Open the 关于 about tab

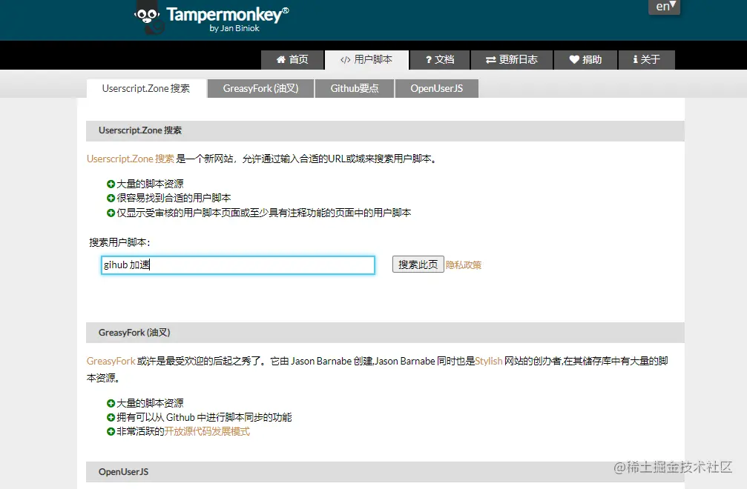(x=646, y=60)
